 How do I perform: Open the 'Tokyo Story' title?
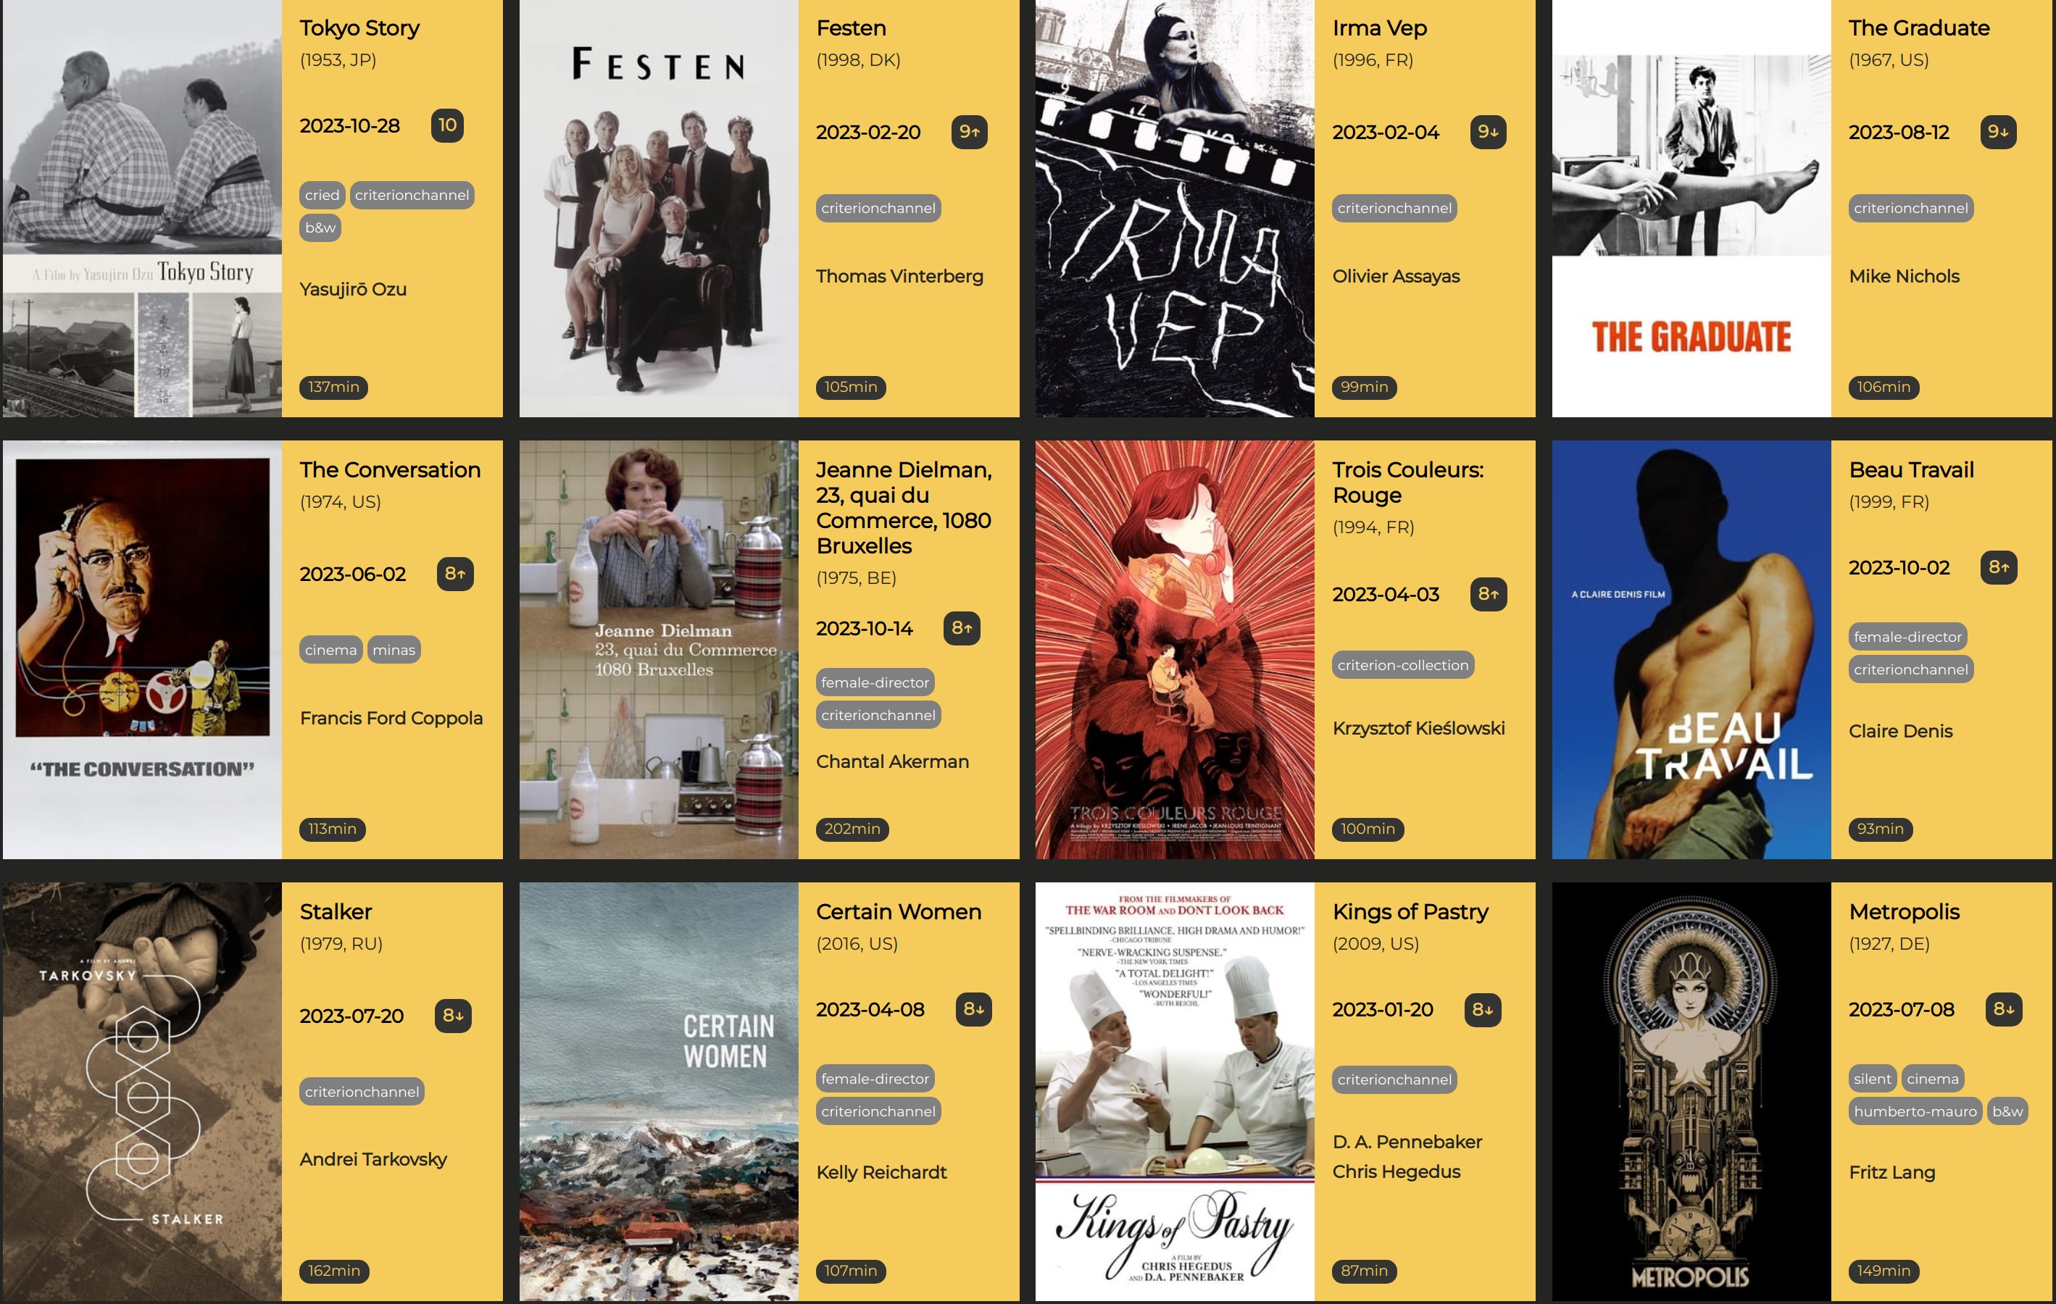pos(359,28)
